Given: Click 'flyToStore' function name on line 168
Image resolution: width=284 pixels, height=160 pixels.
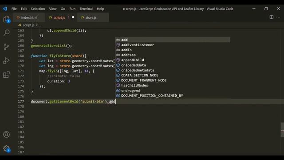Looking at the screenshot, I should tap(59, 56).
